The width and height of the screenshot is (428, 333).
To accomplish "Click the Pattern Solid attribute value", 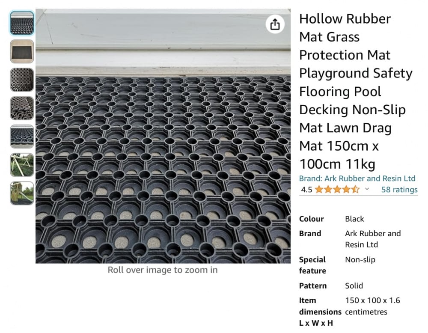I will pos(354,286).
